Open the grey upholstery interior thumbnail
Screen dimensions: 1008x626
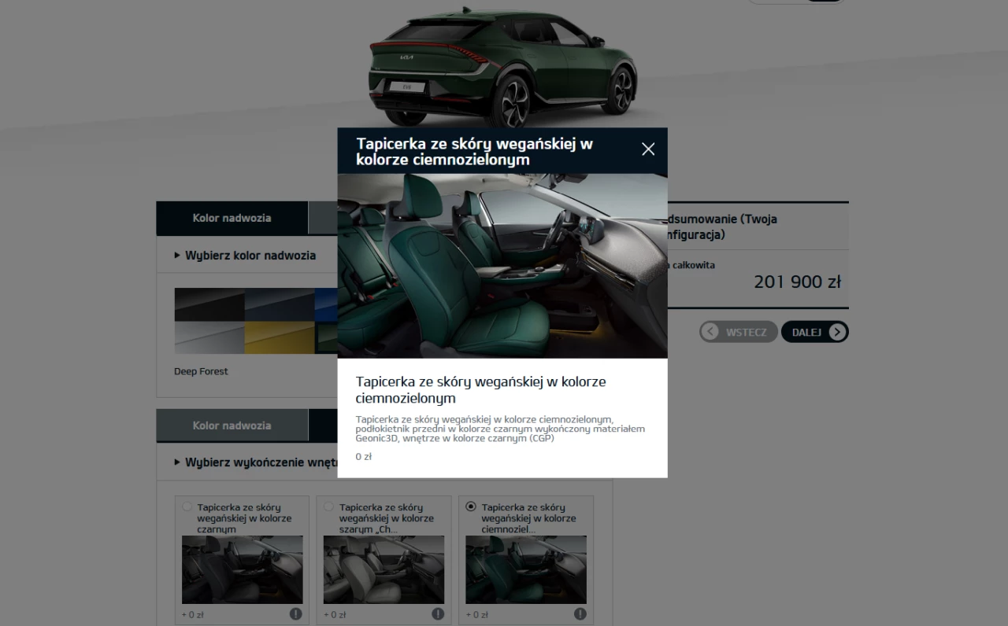point(384,570)
